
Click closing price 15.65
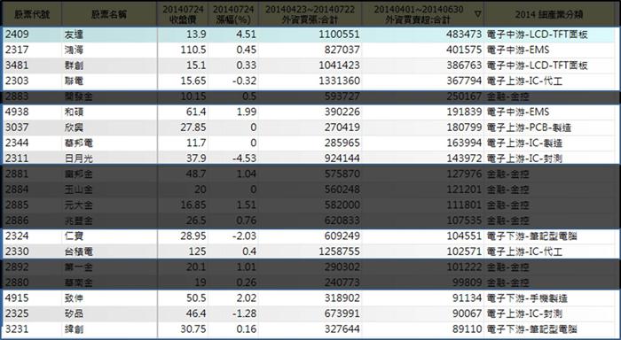coord(193,81)
